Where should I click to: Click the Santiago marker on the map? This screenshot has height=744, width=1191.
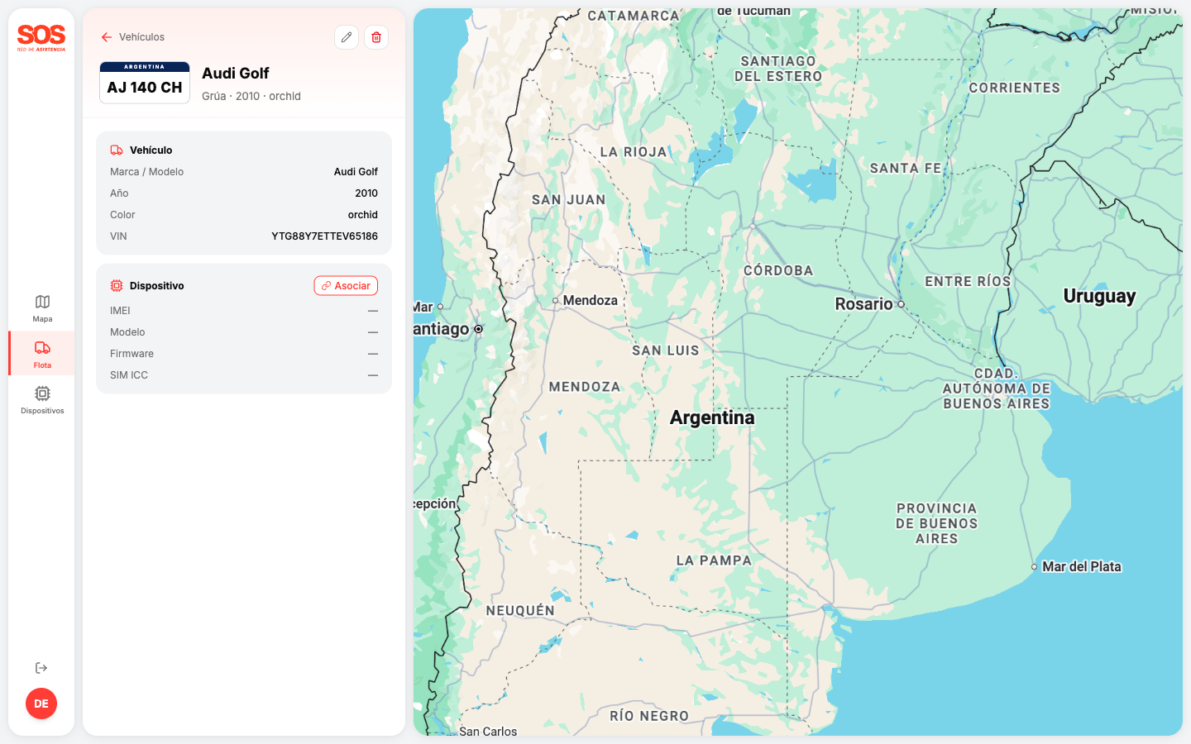(x=478, y=329)
